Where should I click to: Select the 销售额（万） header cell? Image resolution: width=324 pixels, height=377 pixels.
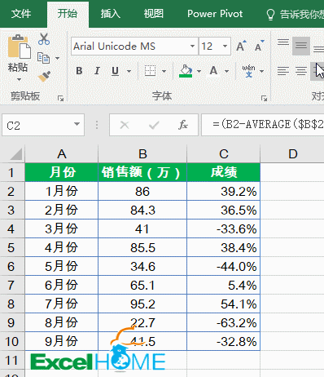(x=142, y=172)
